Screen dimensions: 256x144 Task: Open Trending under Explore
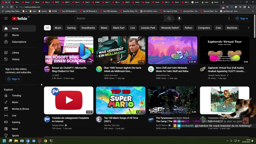point(16,96)
